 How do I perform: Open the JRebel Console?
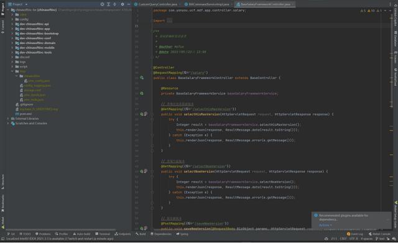pos(379,234)
